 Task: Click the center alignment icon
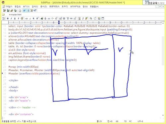(x=64, y=19)
